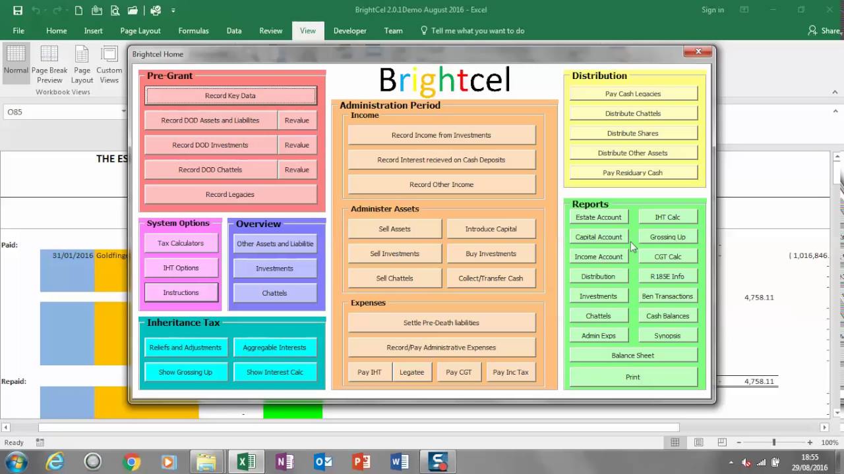844x474 pixels.
Task: Switch to Page Layout workbook view
Action: (82, 65)
